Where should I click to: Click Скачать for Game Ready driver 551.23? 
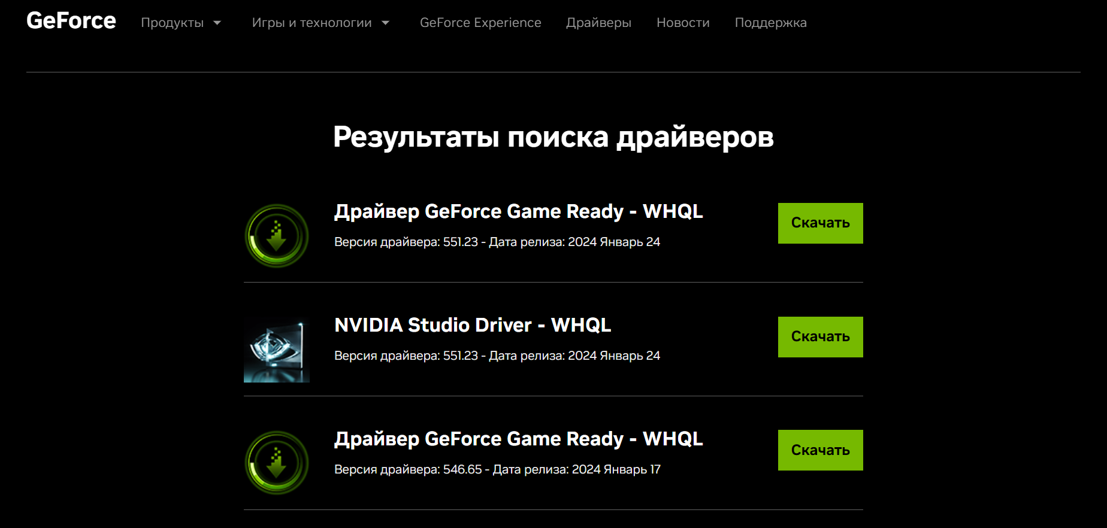[821, 223]
